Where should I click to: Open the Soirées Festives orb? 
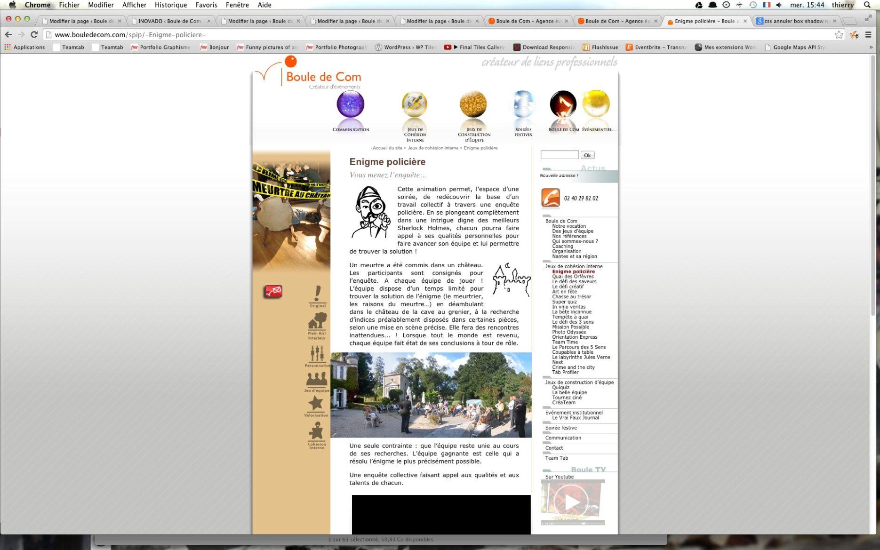tap(523, 104)
